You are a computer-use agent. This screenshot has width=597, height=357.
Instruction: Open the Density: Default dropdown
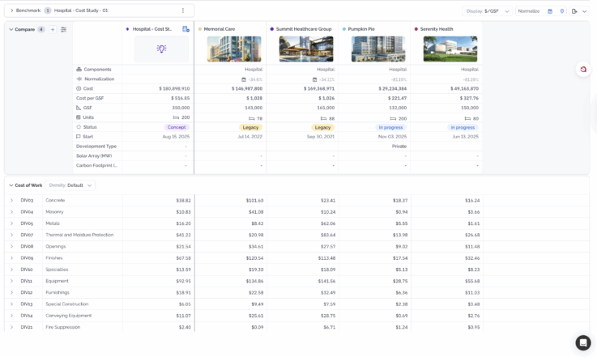pyautogui.click(x=70, y=185)
